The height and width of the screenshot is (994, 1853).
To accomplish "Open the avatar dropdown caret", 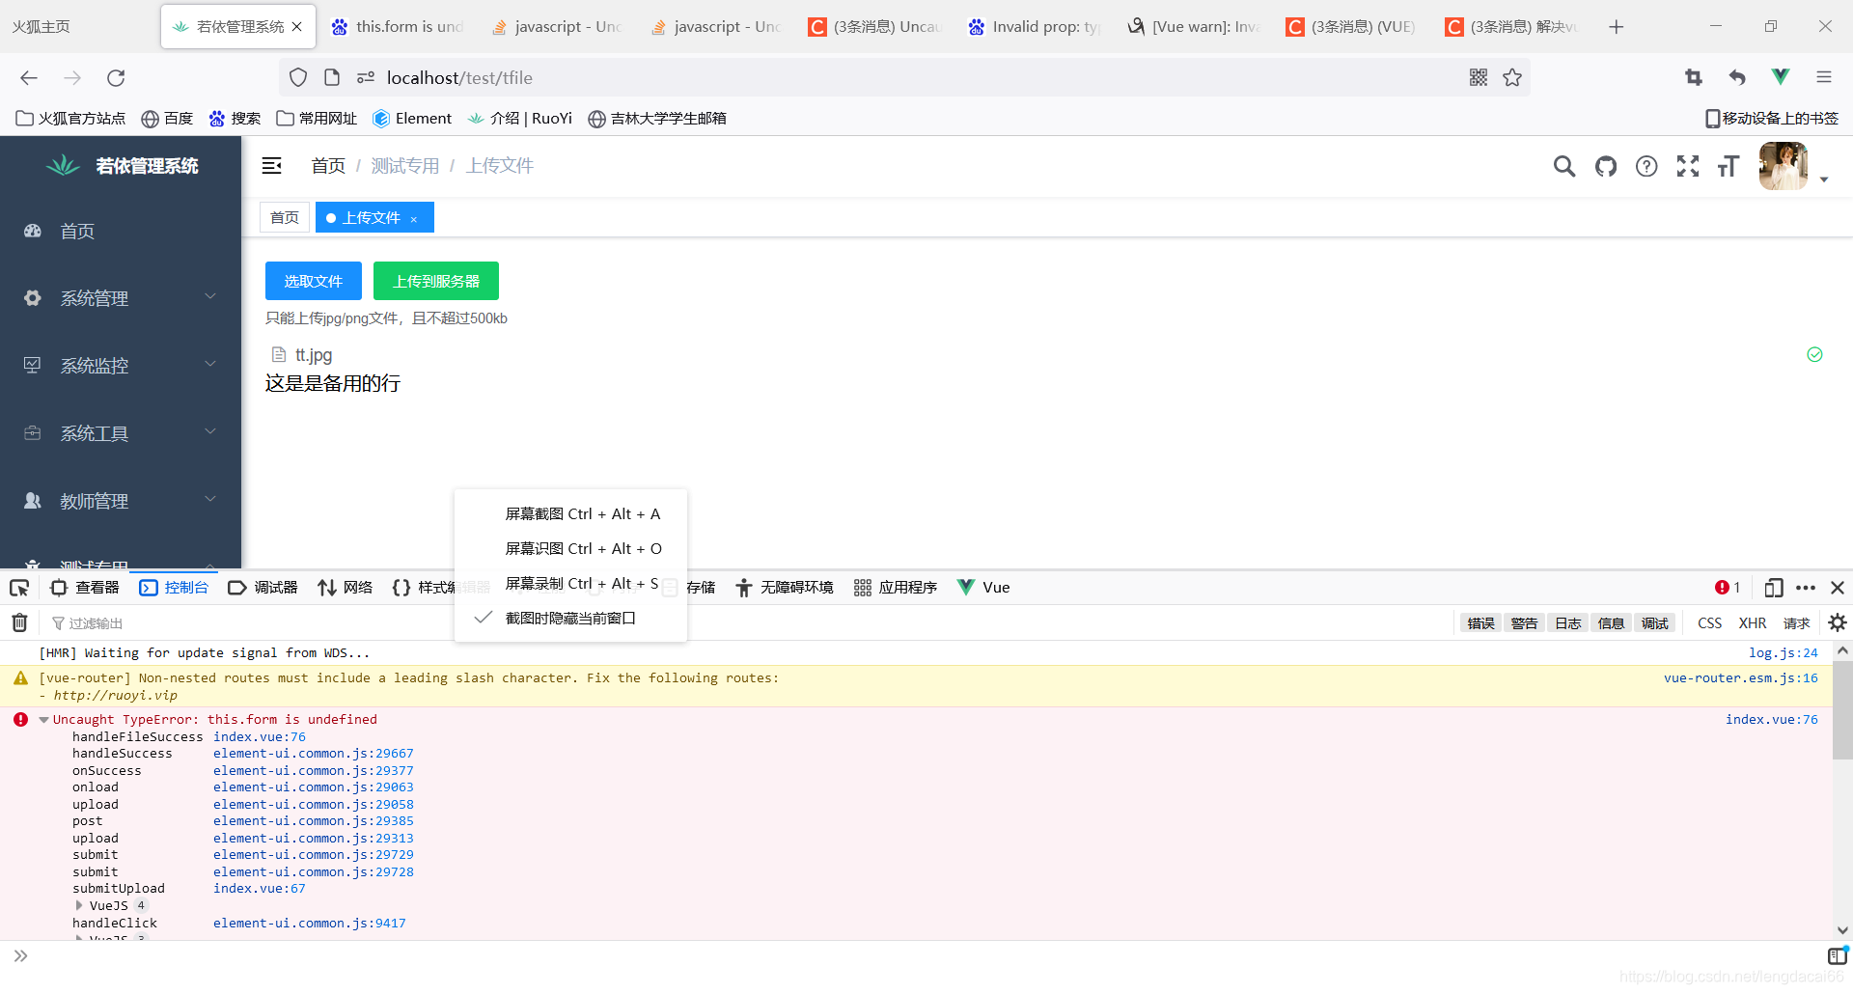I will pos(1824,179).
